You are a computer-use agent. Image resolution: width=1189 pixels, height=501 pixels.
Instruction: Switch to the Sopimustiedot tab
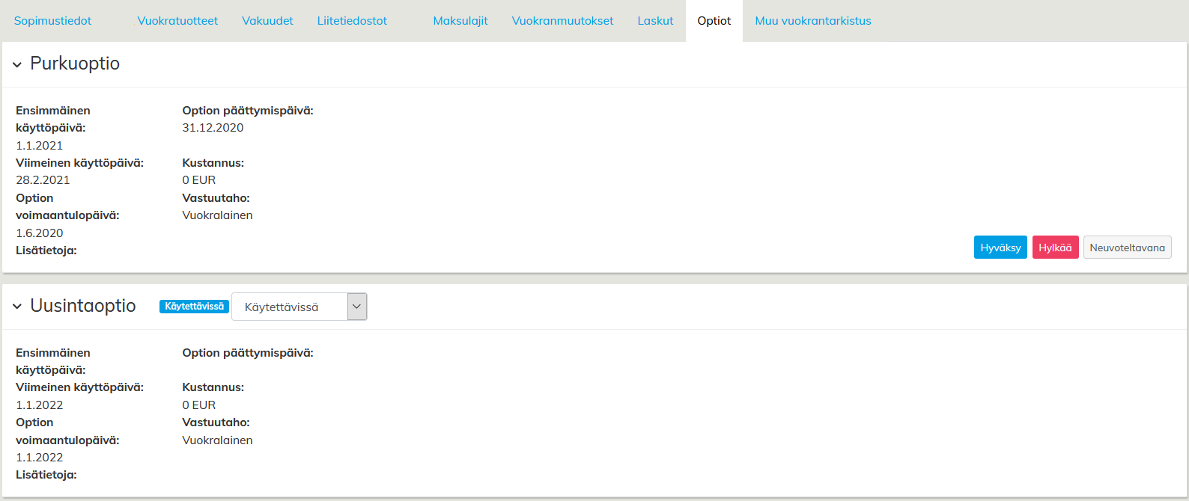[52, 21]
